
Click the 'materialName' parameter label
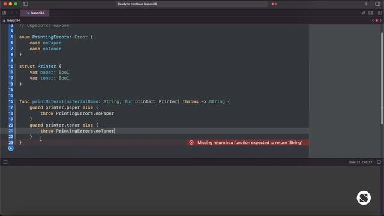(x=82, y=101)
